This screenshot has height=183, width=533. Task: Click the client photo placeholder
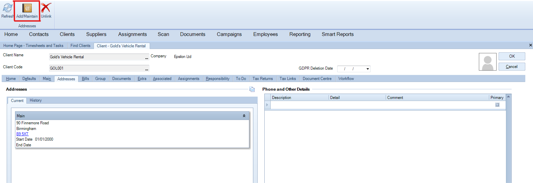[x=488, y=62]
